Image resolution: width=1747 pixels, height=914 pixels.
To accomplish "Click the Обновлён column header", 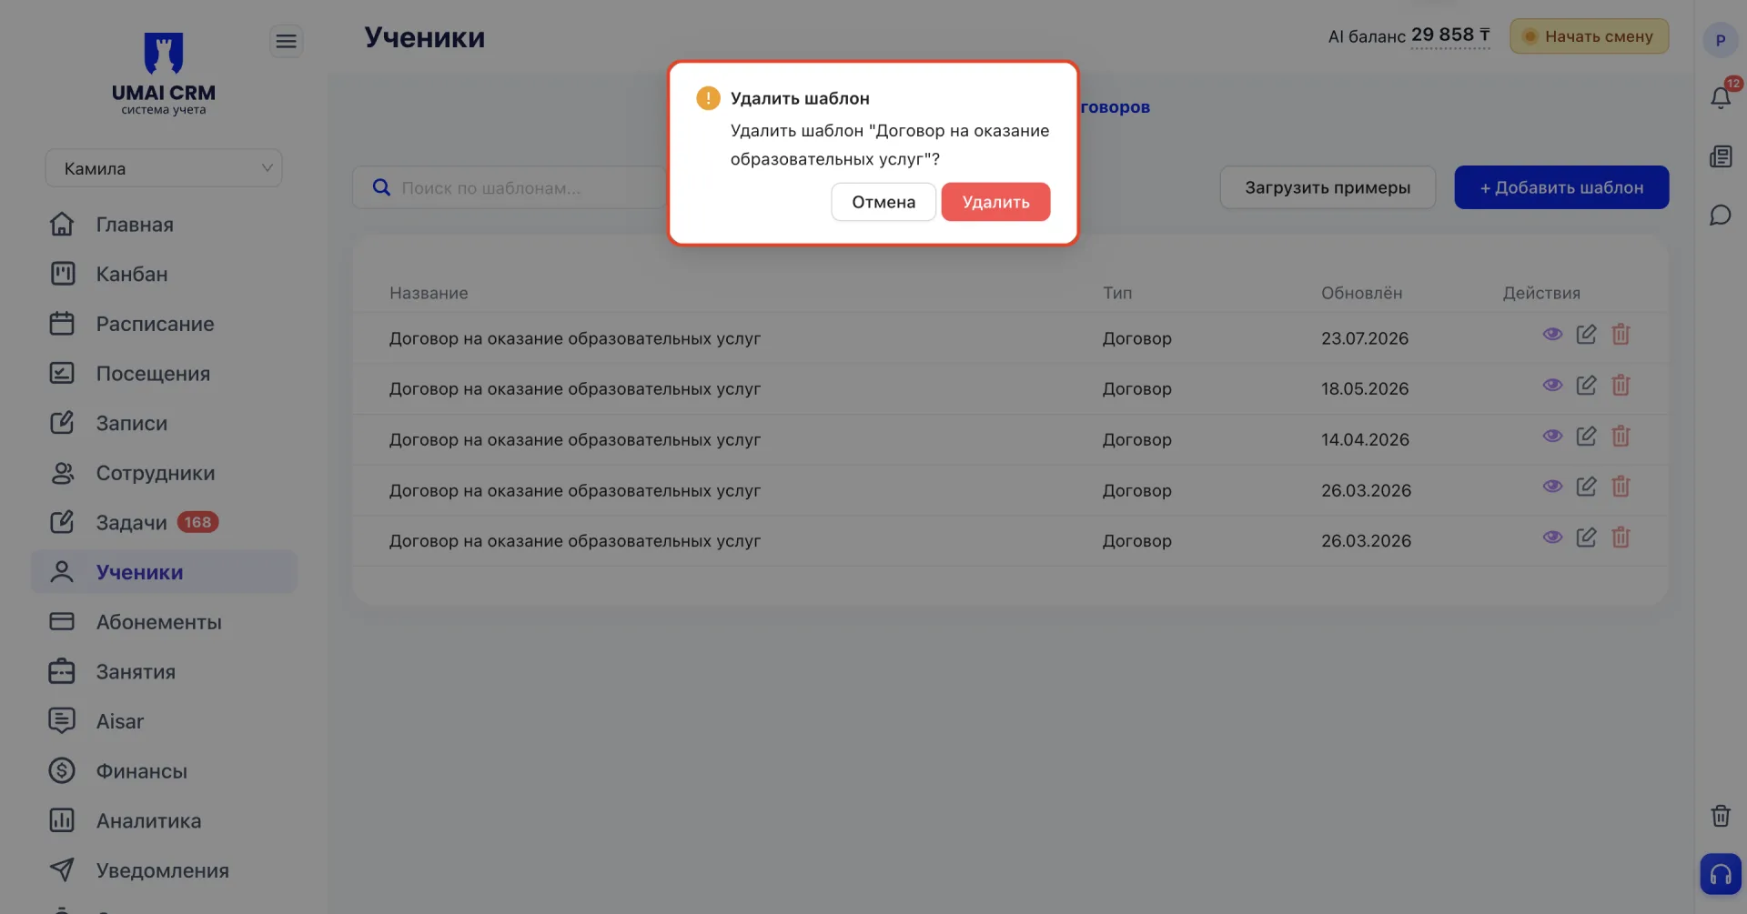I will click(x=1362, y=293).
